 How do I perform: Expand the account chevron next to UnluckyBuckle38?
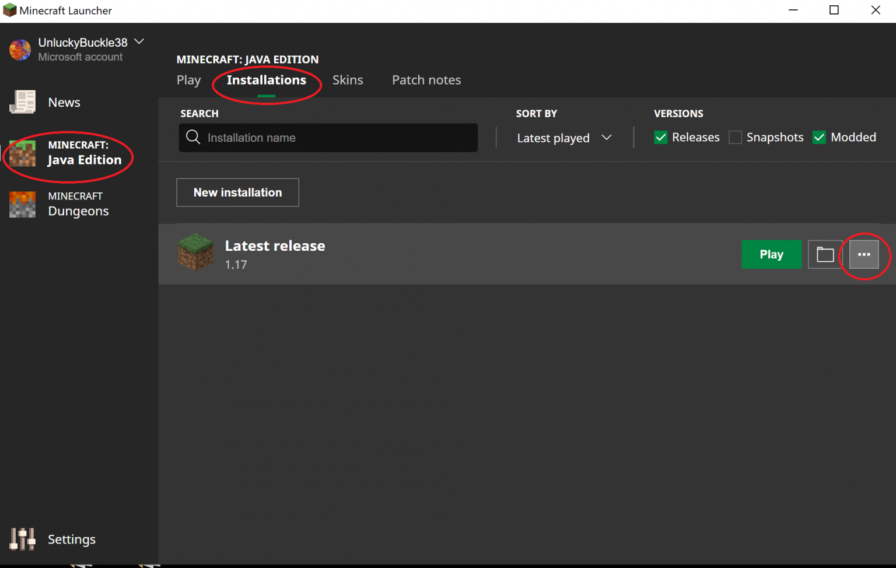139,42
